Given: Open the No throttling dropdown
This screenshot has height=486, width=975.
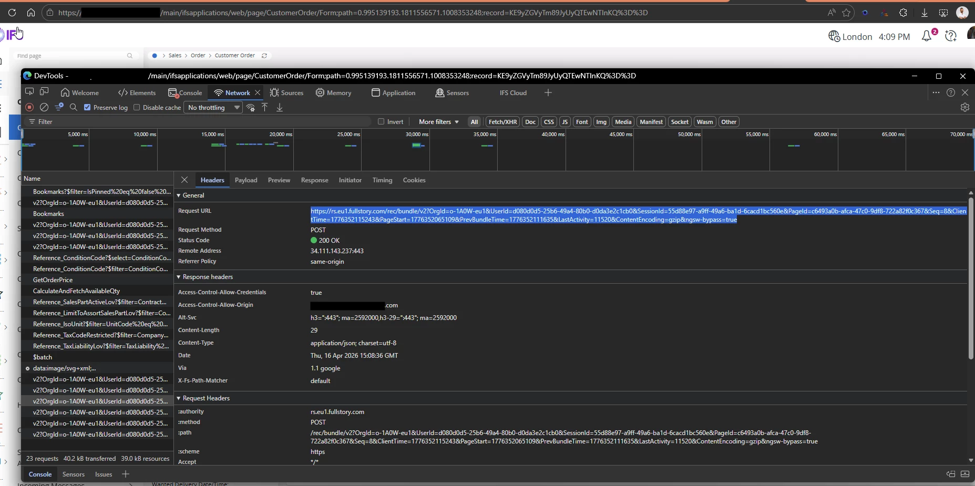Looking at the screenshot, I should click(x=213, y=107).
